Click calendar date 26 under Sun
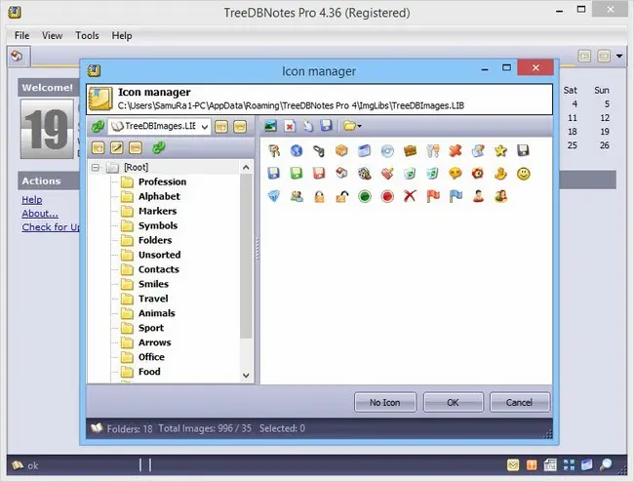The image size is (634, 482). [605, 145]
